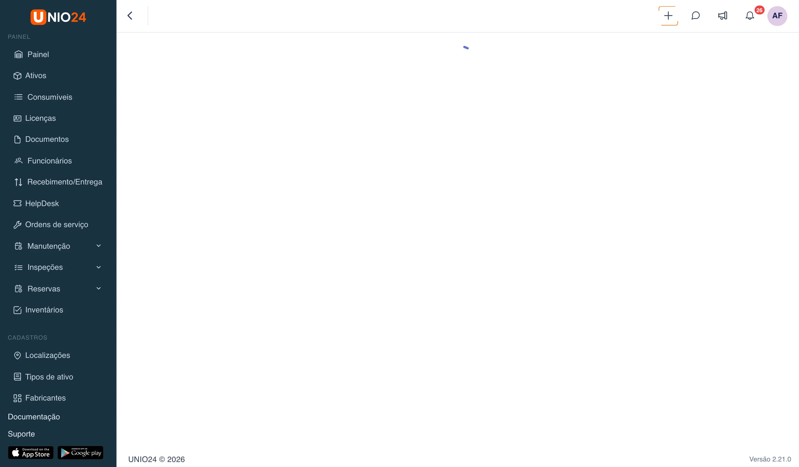Open the AF user avatar menu
799x467 pixels.
click(x=777, y=16)
